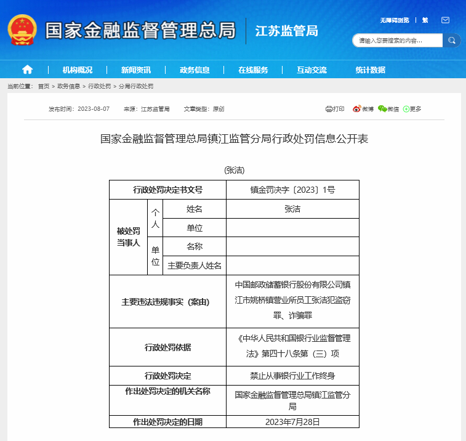Share via Weibo icon
466x441 pixels.
point(356,109)
